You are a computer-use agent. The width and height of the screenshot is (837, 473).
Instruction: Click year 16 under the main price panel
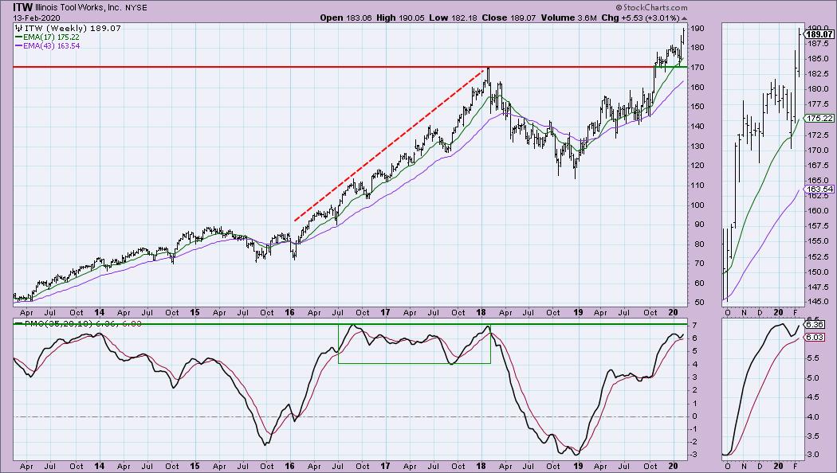[x=290, y=312]
